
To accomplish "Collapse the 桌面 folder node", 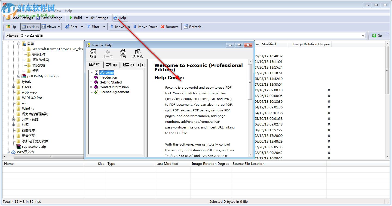I will click(19, 44).
